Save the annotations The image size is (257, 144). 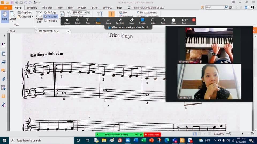click(184, 21)
